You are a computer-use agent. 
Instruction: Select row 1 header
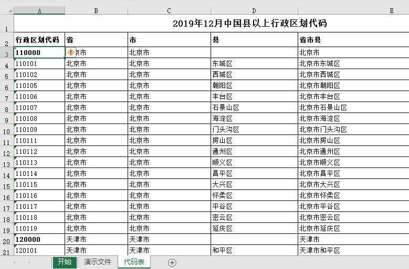[x=7, y=24]
